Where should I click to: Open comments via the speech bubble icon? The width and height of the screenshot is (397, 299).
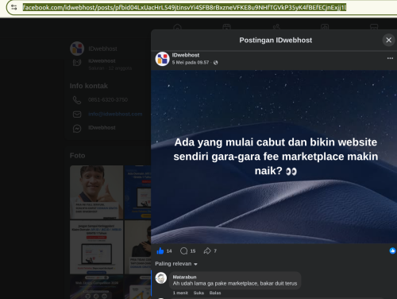point(183,250)
